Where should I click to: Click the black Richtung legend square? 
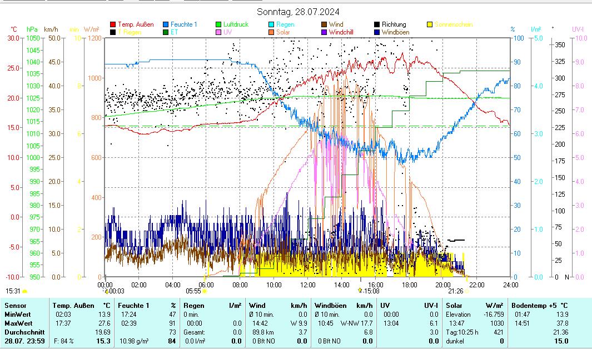click(x=377, y=24)
